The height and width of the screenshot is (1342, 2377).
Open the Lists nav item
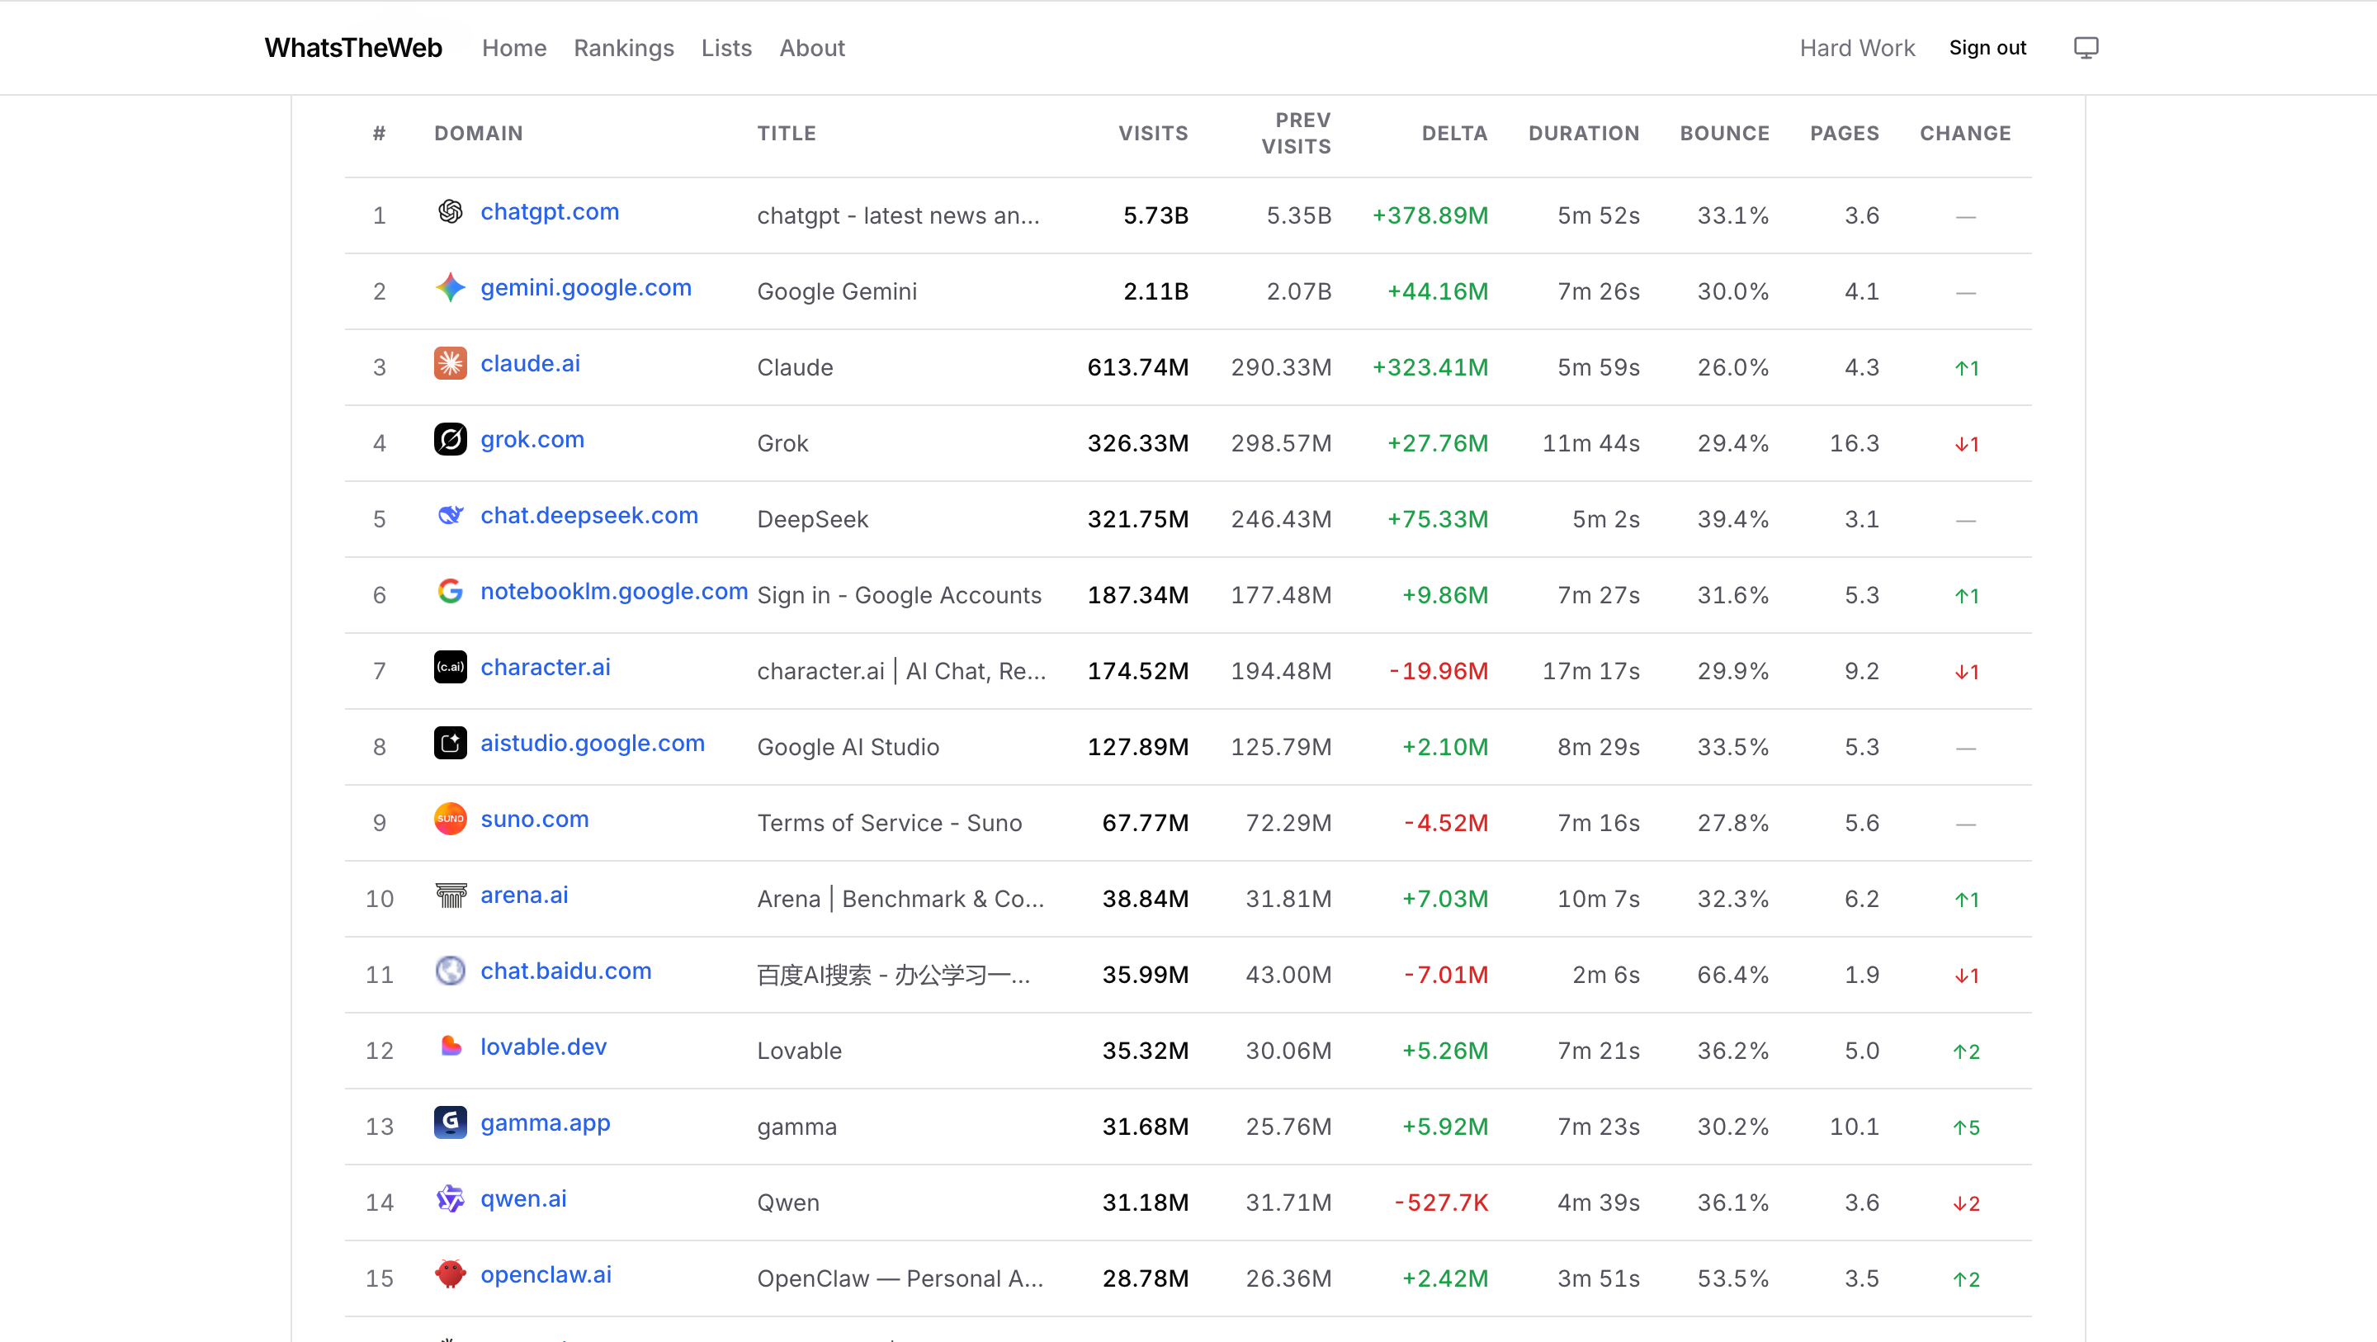[726, 48]
